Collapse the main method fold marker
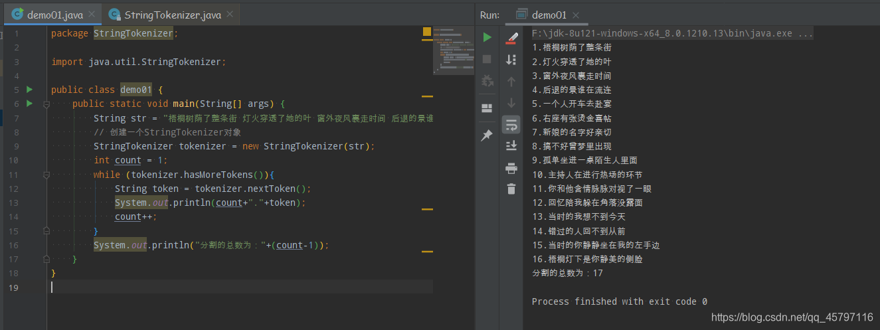 [46, 104]
